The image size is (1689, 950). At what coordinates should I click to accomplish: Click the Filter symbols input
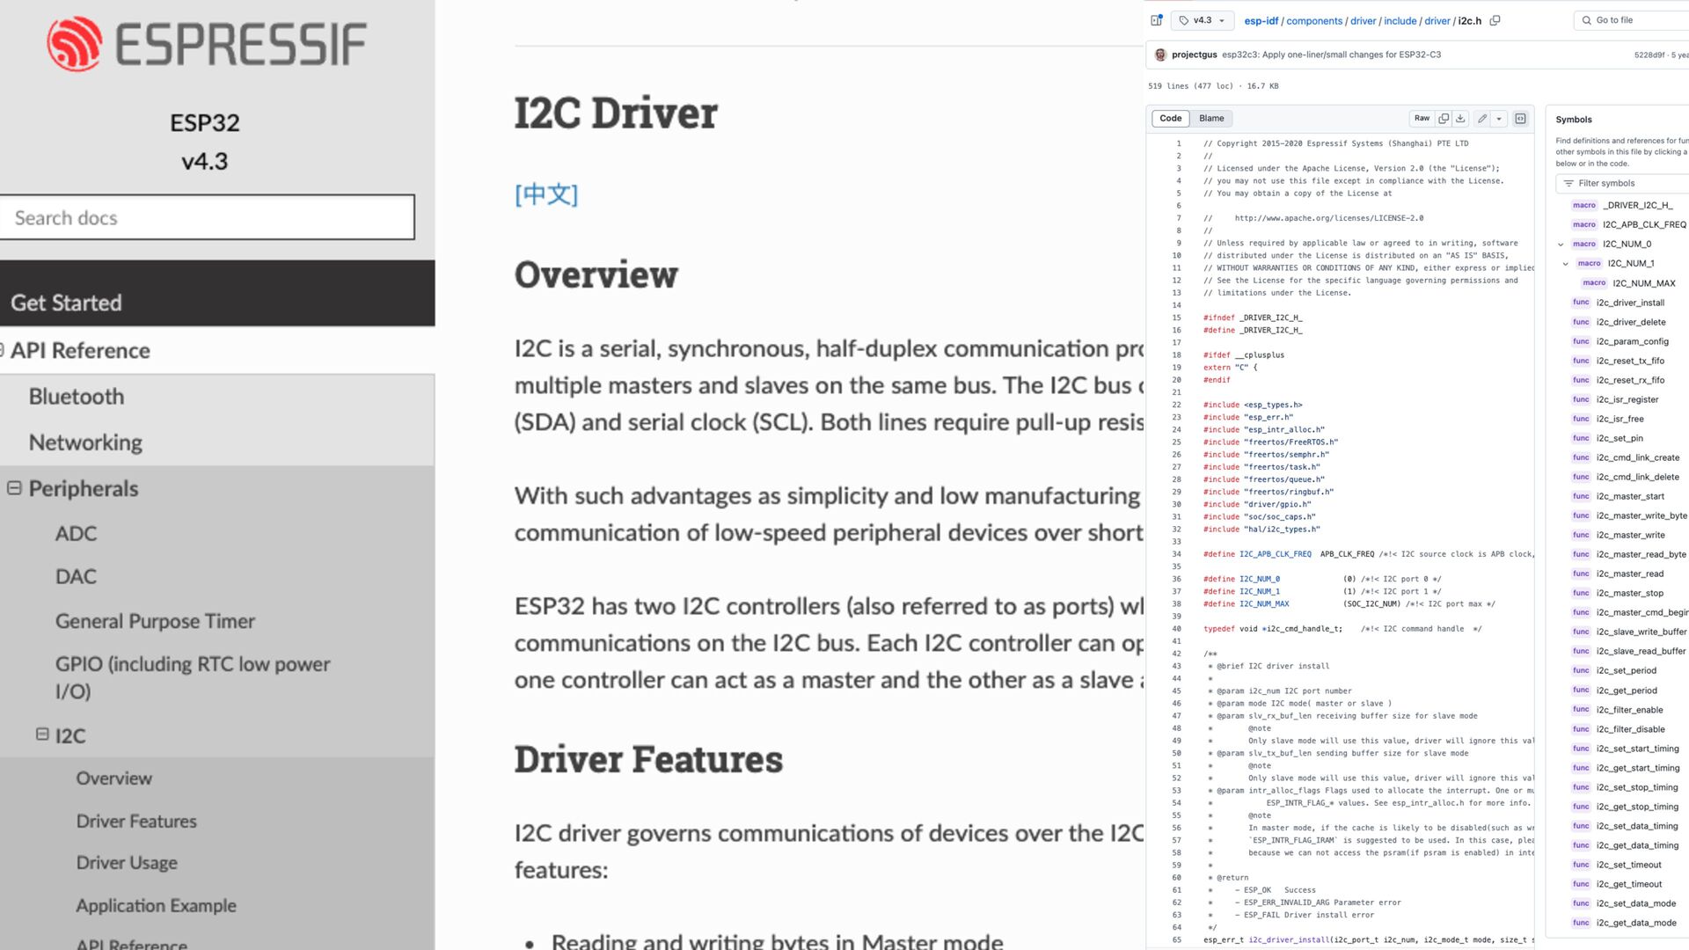(1623, 183)
